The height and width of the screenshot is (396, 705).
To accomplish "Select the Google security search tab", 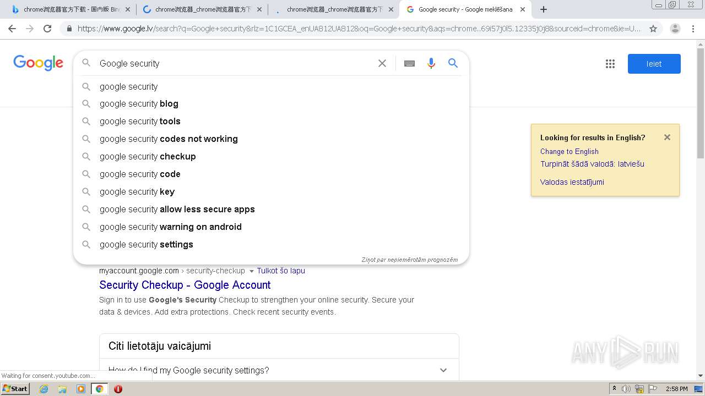I will (465, 9).
